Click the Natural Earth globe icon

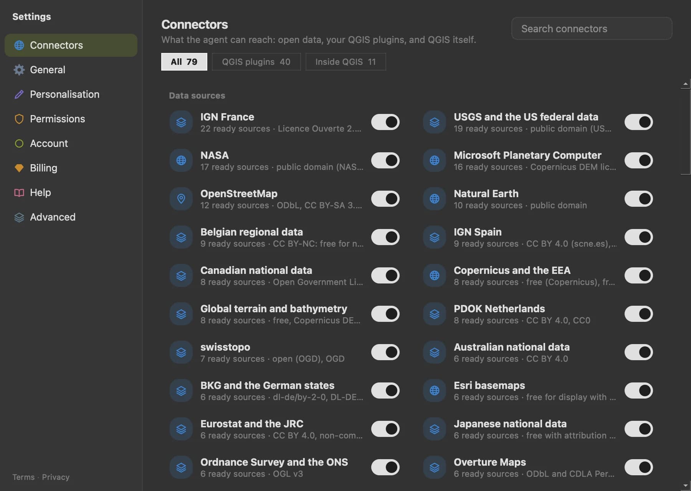click(x=435, y=199)
